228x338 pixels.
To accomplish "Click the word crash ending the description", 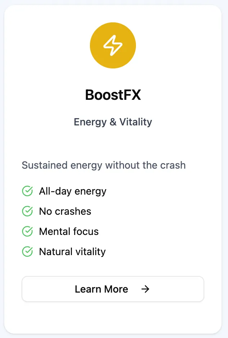I will click(x=172, y=165).
